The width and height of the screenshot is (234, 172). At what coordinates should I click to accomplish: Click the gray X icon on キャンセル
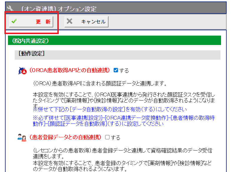(69, 21)
